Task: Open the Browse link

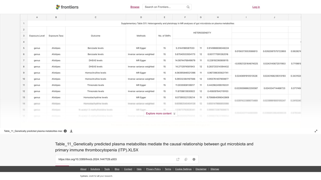Action: click(x=135, y=7)
